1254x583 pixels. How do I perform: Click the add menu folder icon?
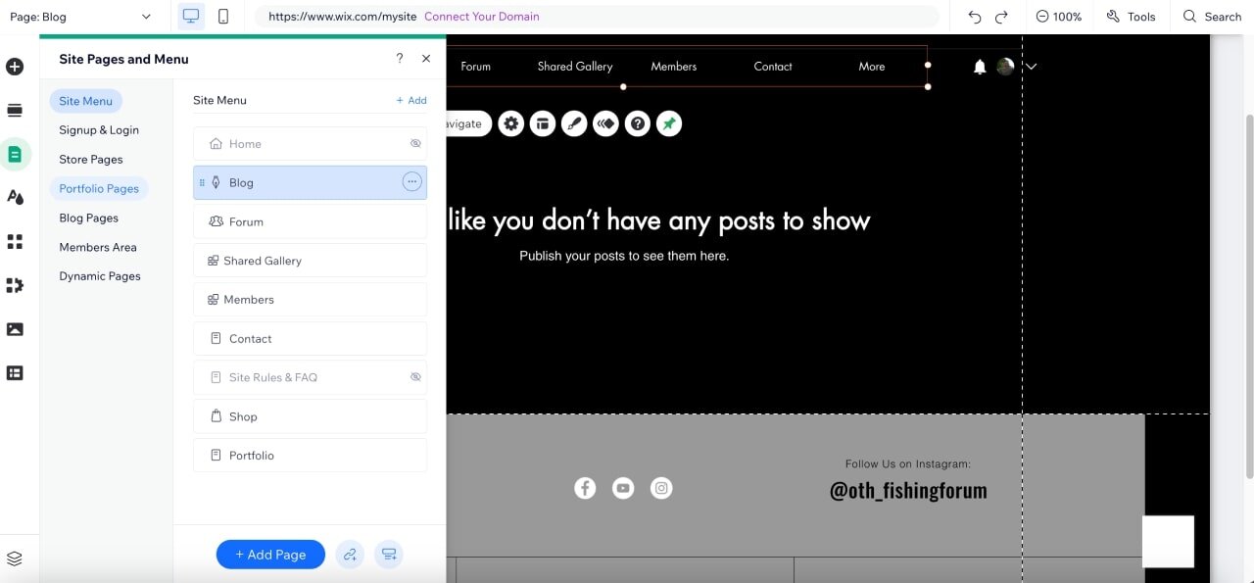pos(389,555)
